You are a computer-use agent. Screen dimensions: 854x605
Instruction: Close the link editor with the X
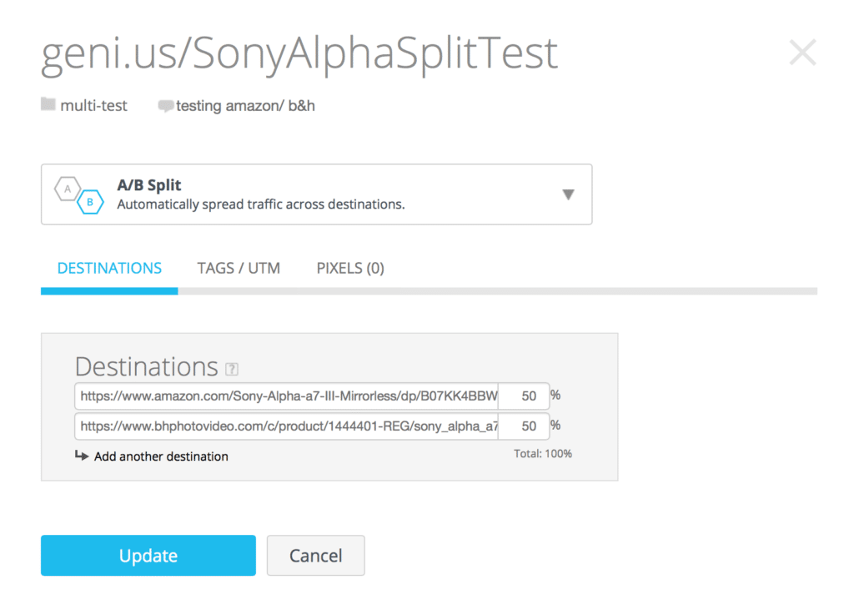(x=803, y=53)
